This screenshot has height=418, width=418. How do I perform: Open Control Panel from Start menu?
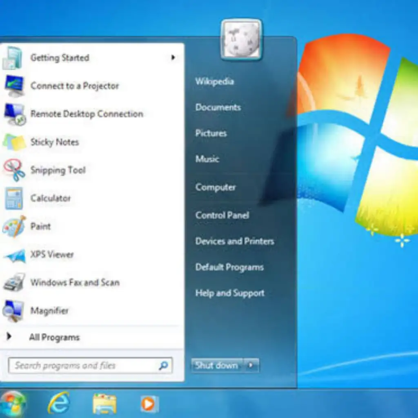coord(222,215)
